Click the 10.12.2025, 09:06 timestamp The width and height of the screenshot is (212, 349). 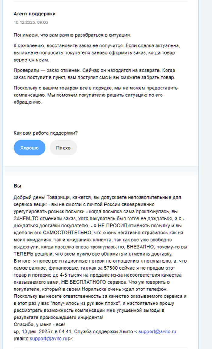(x=31, y=22)
